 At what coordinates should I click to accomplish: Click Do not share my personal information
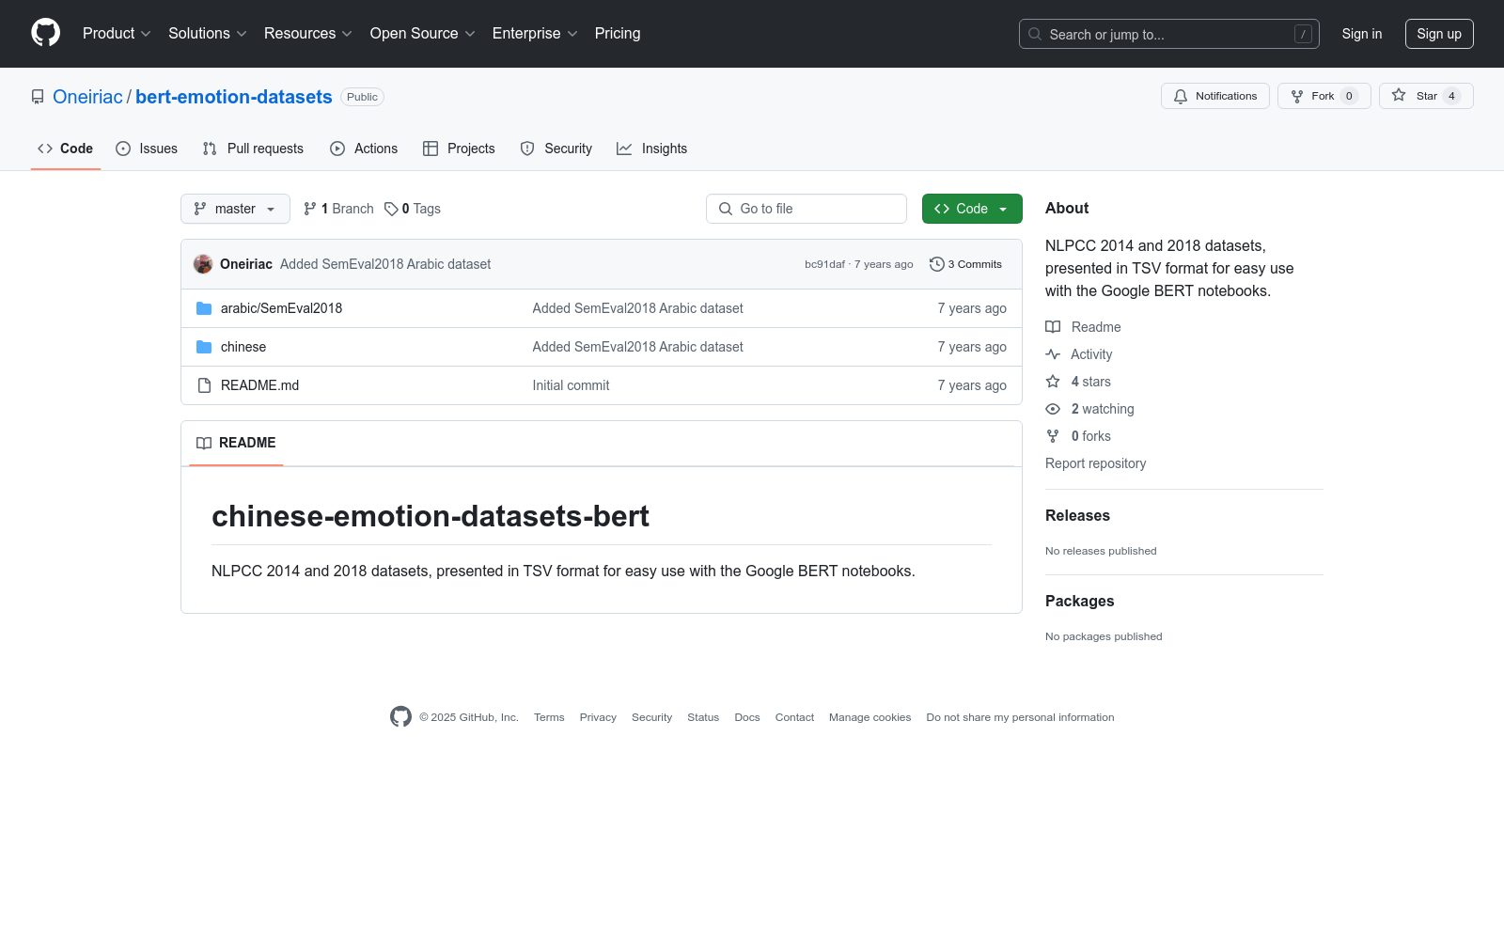pos(1020,717)
